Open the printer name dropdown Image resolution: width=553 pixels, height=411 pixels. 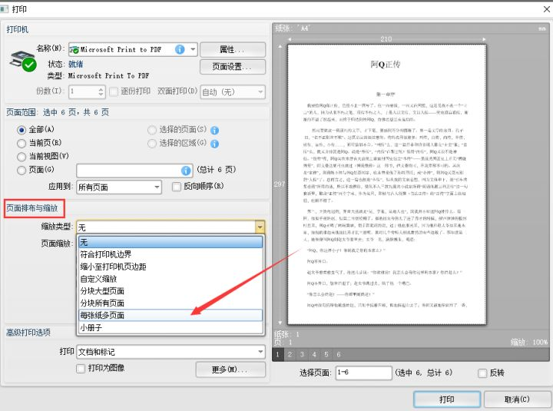point(193,49)
